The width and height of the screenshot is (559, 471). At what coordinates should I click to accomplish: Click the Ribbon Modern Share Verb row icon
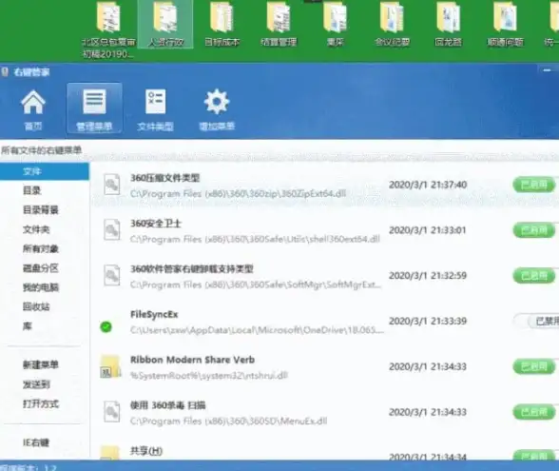pyautogui.click(x=110, y=367)
